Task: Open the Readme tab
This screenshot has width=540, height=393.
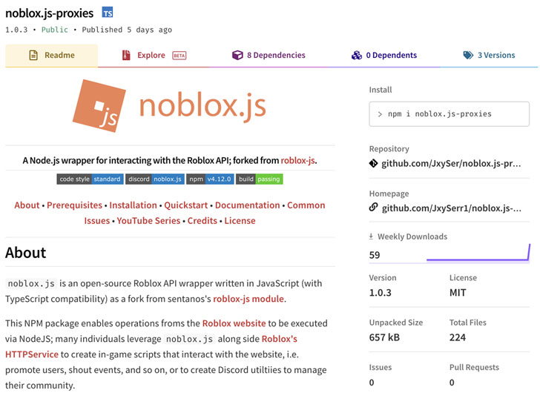Action: coord(51,56)
